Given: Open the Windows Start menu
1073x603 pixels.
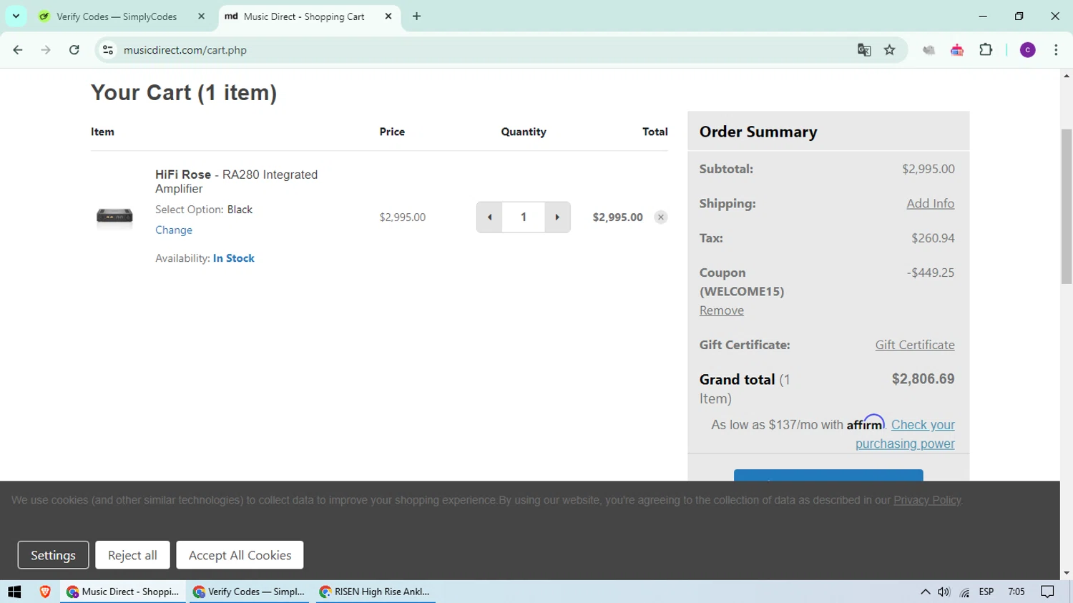Looking at the screenshot, I should (14, 592).
